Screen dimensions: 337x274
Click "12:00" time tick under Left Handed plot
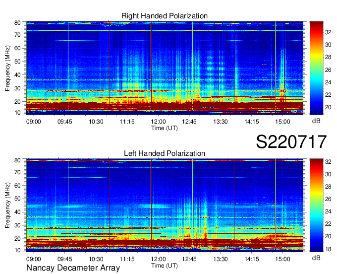tap(158, 259)
